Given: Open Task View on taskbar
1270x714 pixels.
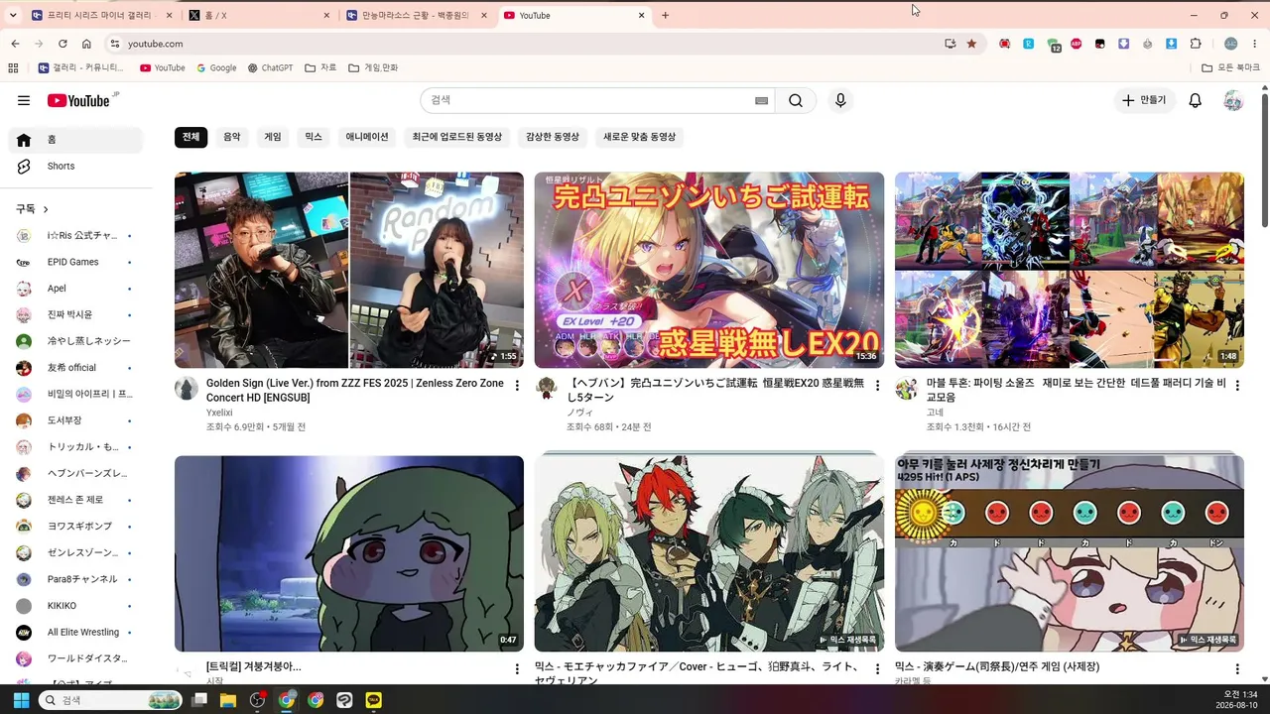Looking at the screenshot, I should pyautogui.click(x=199, y=700).
